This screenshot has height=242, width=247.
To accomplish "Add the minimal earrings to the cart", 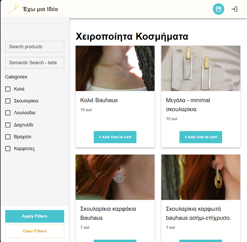I will click(201, 137).
